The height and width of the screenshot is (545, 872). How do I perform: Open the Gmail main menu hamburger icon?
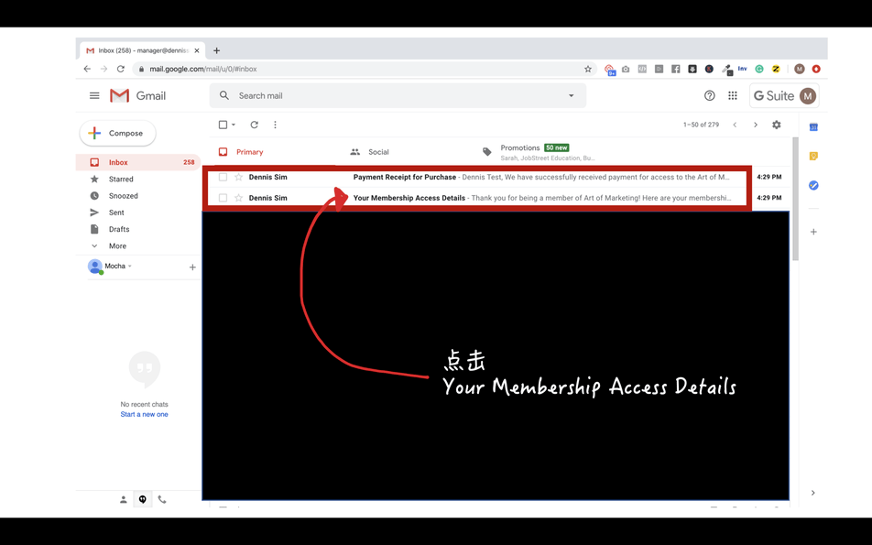click(x=94, y=95)
